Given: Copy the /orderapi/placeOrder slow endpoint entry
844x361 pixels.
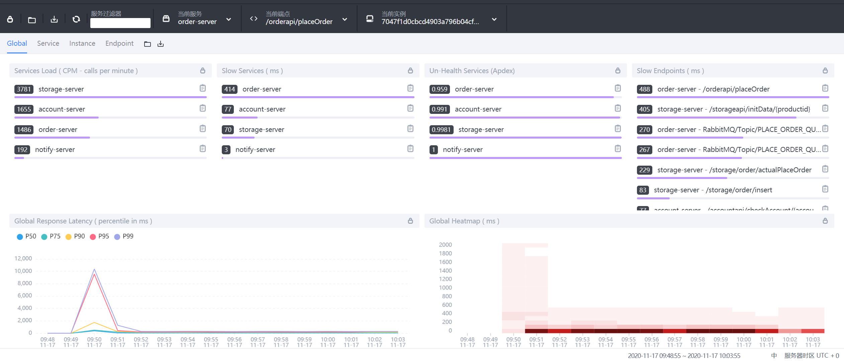Looking at the screenshot, I should coord(825,88).
